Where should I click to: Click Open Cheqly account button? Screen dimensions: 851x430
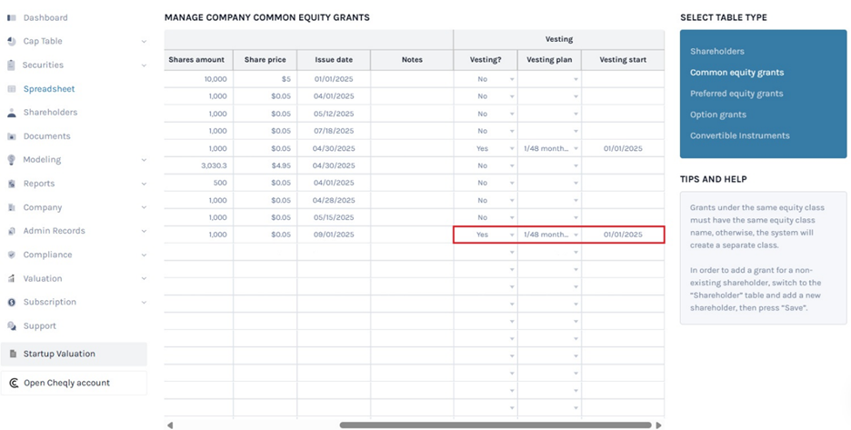(x=66, y=383)
